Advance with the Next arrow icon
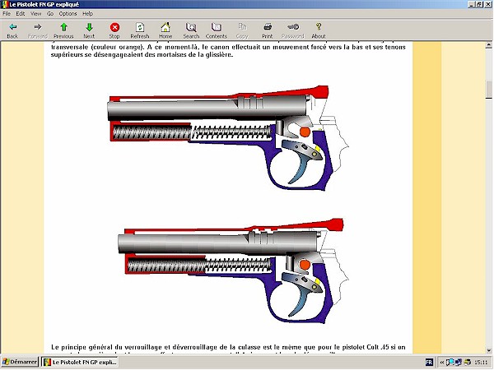This screenshot has height=370, width=494. pyautogui.click(x=89, y=30)
